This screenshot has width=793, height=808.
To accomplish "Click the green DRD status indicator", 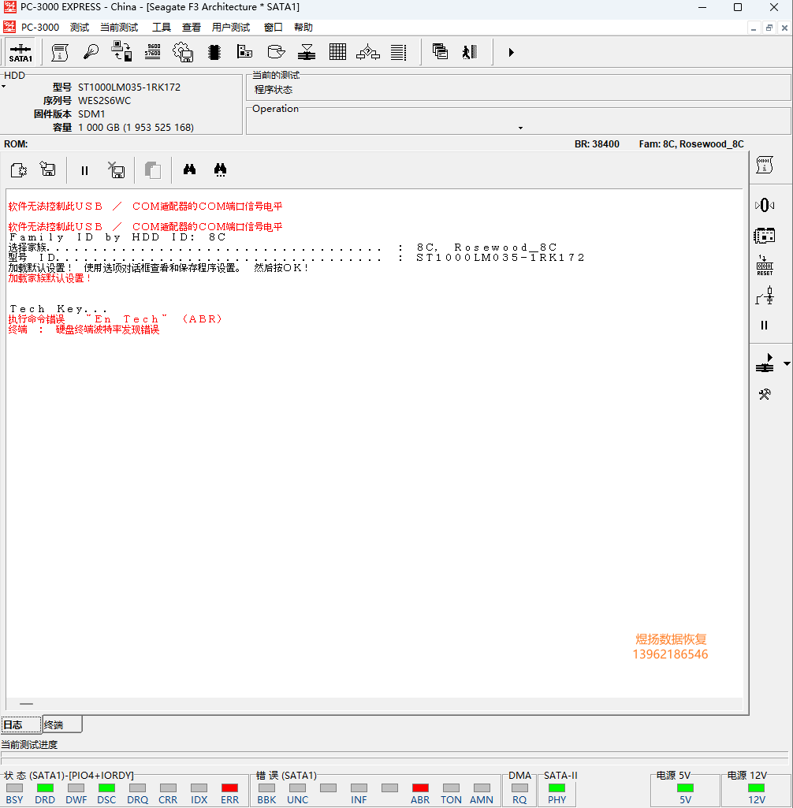I will click(x=45, y=788).
